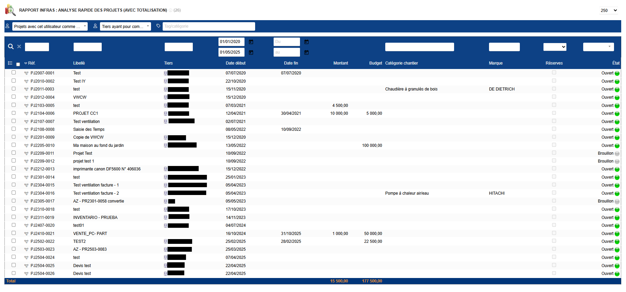Screen dimensions: 626x292
Task: Click company icon in 'PROJET CC1' row
Action: click(166, 113)
